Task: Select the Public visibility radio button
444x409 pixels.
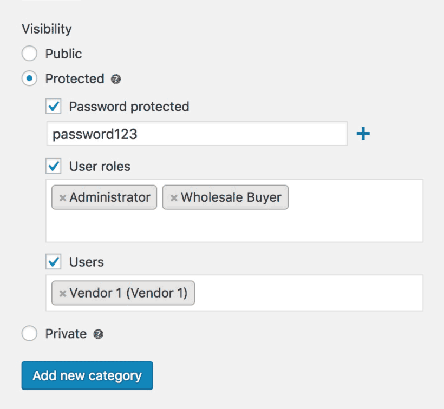Action: pyautogui.click(x=29, y=54)
